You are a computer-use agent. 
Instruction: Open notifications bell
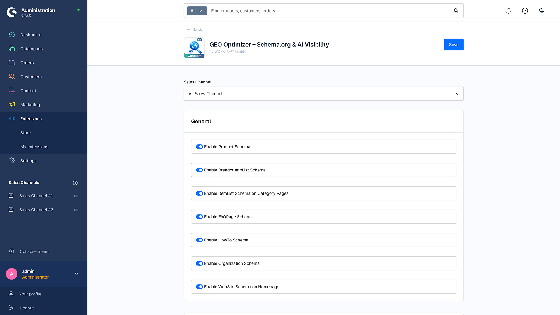click(x=509, y=11)
